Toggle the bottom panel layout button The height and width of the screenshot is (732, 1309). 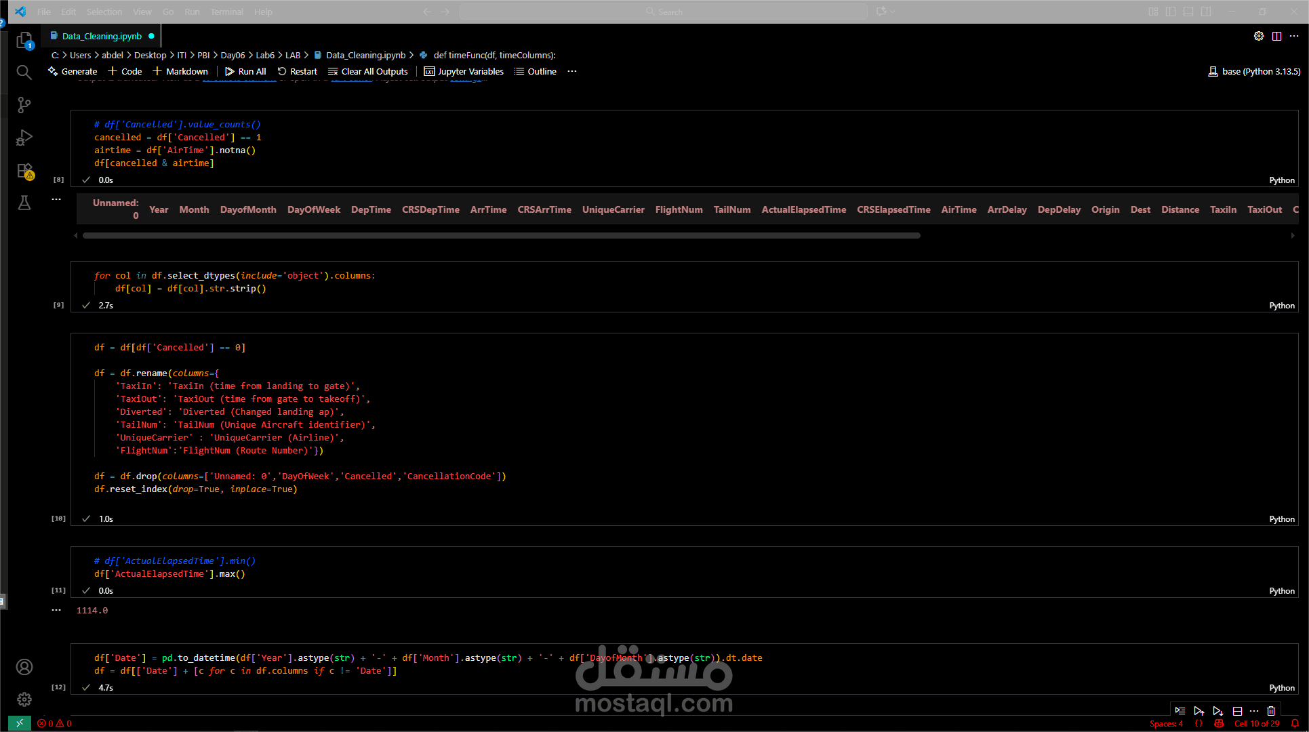pos(1188,12)
